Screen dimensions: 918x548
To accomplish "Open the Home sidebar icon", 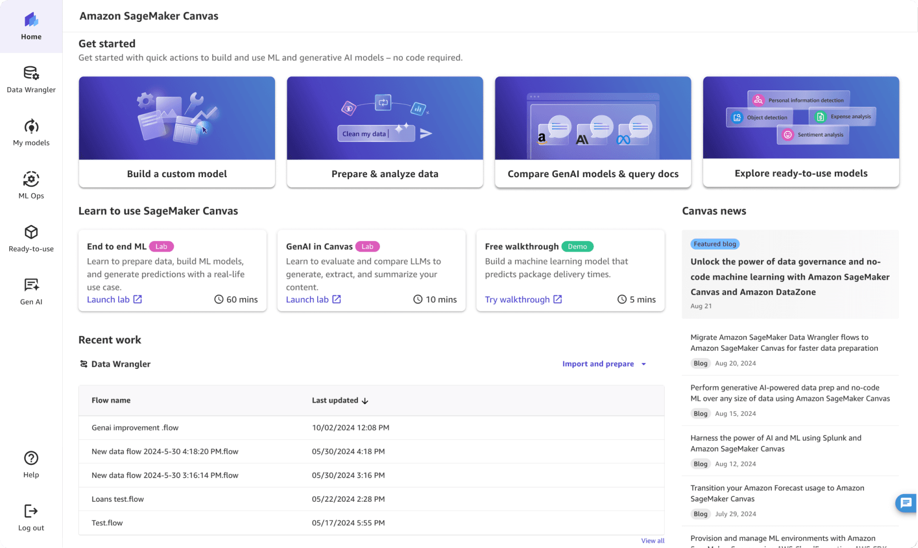I will [31, 21].
